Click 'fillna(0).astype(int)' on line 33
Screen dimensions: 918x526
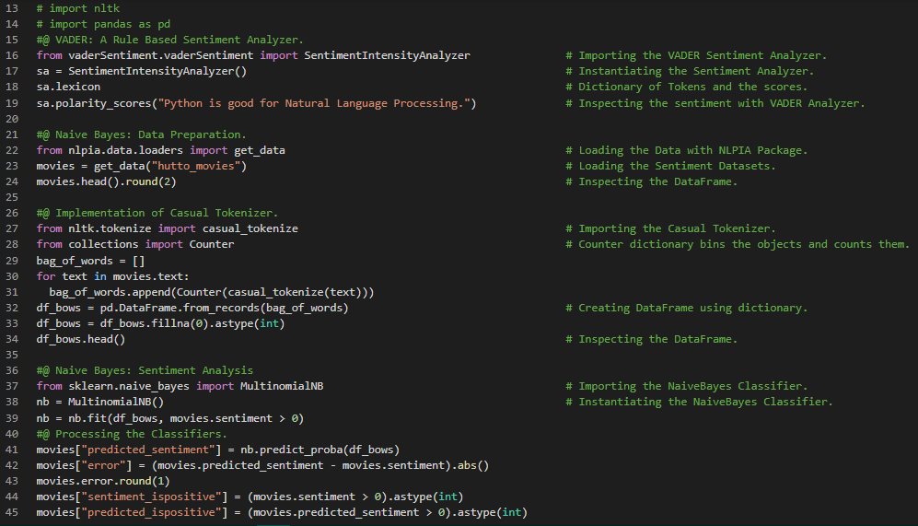[x=218, y=323]
